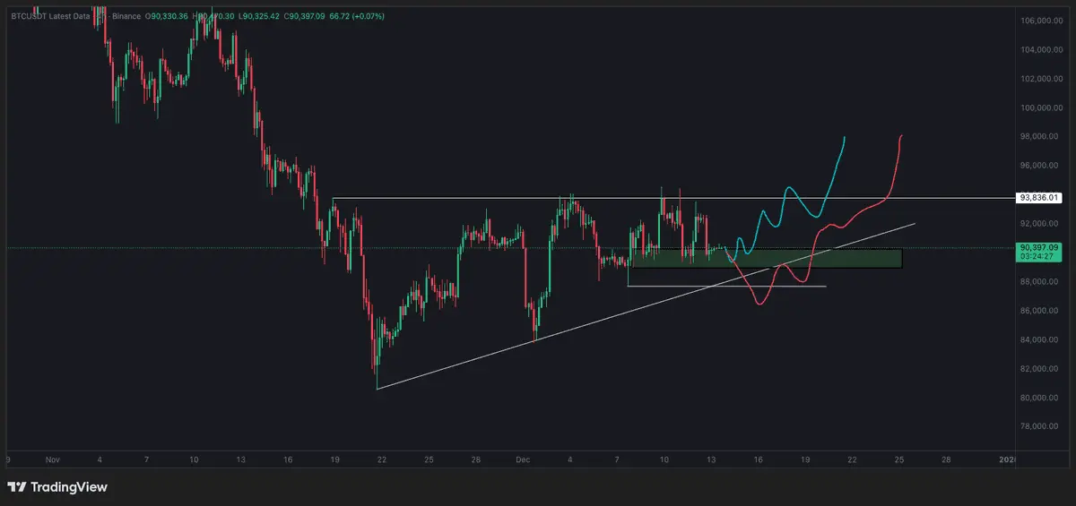The width and height of the screenshot is (1076, 506).
Task: Click the 88,000.00 price axis label
Action: click(1041, 282)
